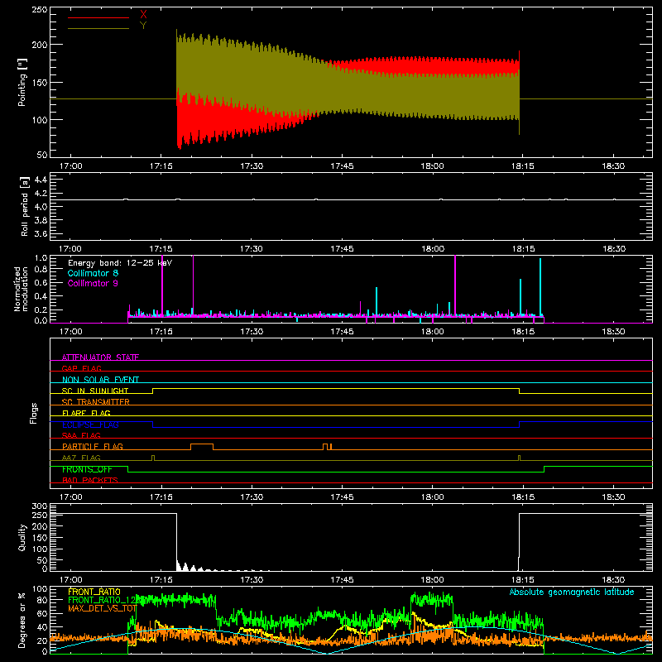Click 17:15 below the Quality plot
This screenshot has height=662, width=662.
click(x=161, y=580)
